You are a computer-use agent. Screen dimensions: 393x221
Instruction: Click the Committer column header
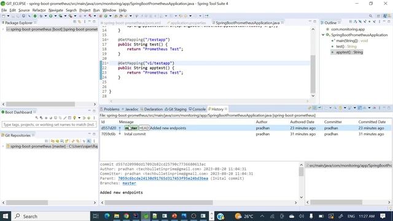point(333,122)
